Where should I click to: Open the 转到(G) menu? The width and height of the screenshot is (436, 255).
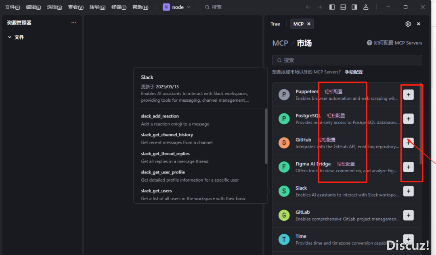point(97,7)
